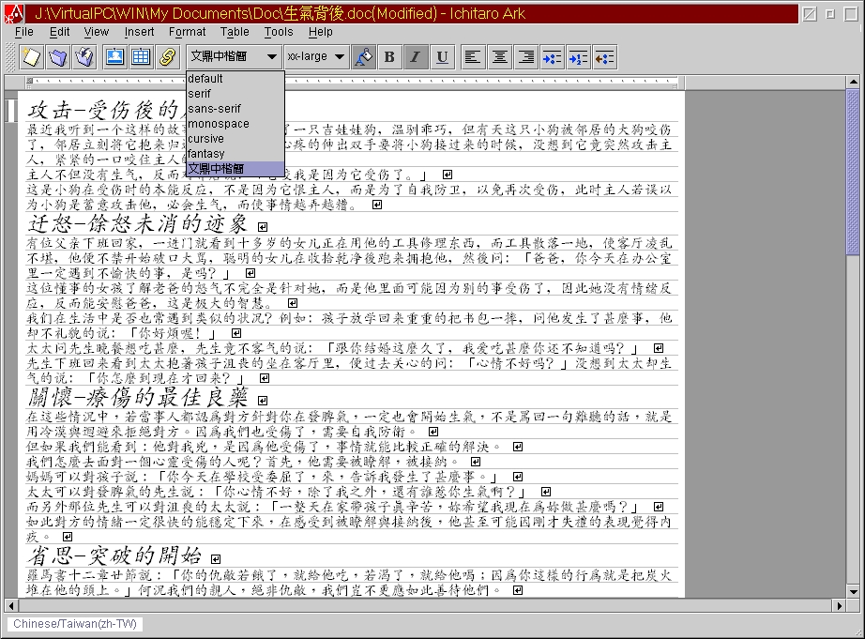Click the horizontal scrollbar right arrow

click(839, 605)
